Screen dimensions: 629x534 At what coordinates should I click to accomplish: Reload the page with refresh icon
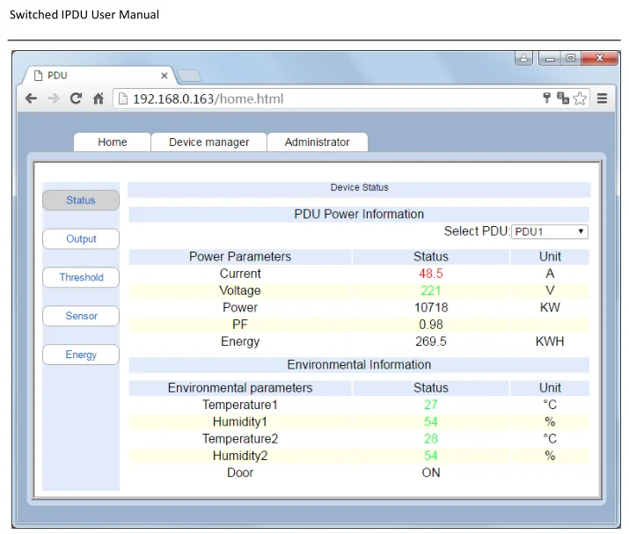tap(77, 99)
